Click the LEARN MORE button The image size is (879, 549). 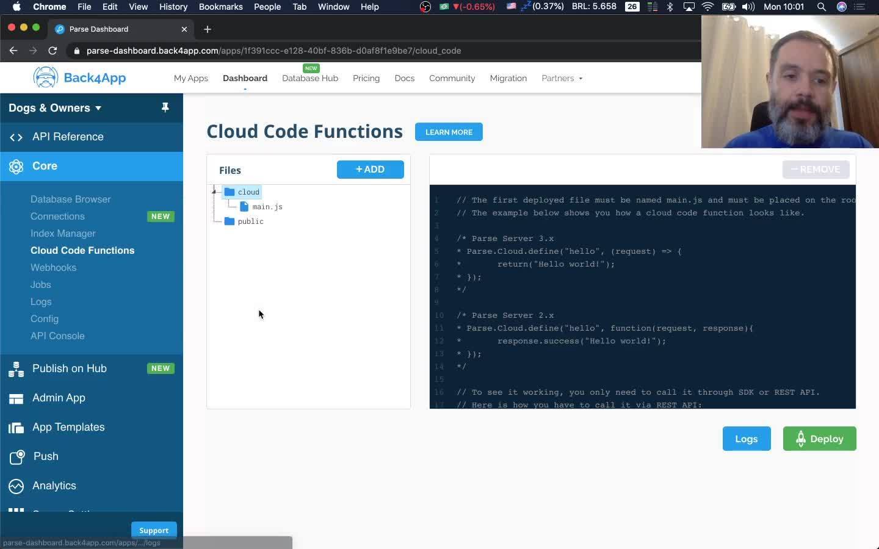[x=449, y=132]
